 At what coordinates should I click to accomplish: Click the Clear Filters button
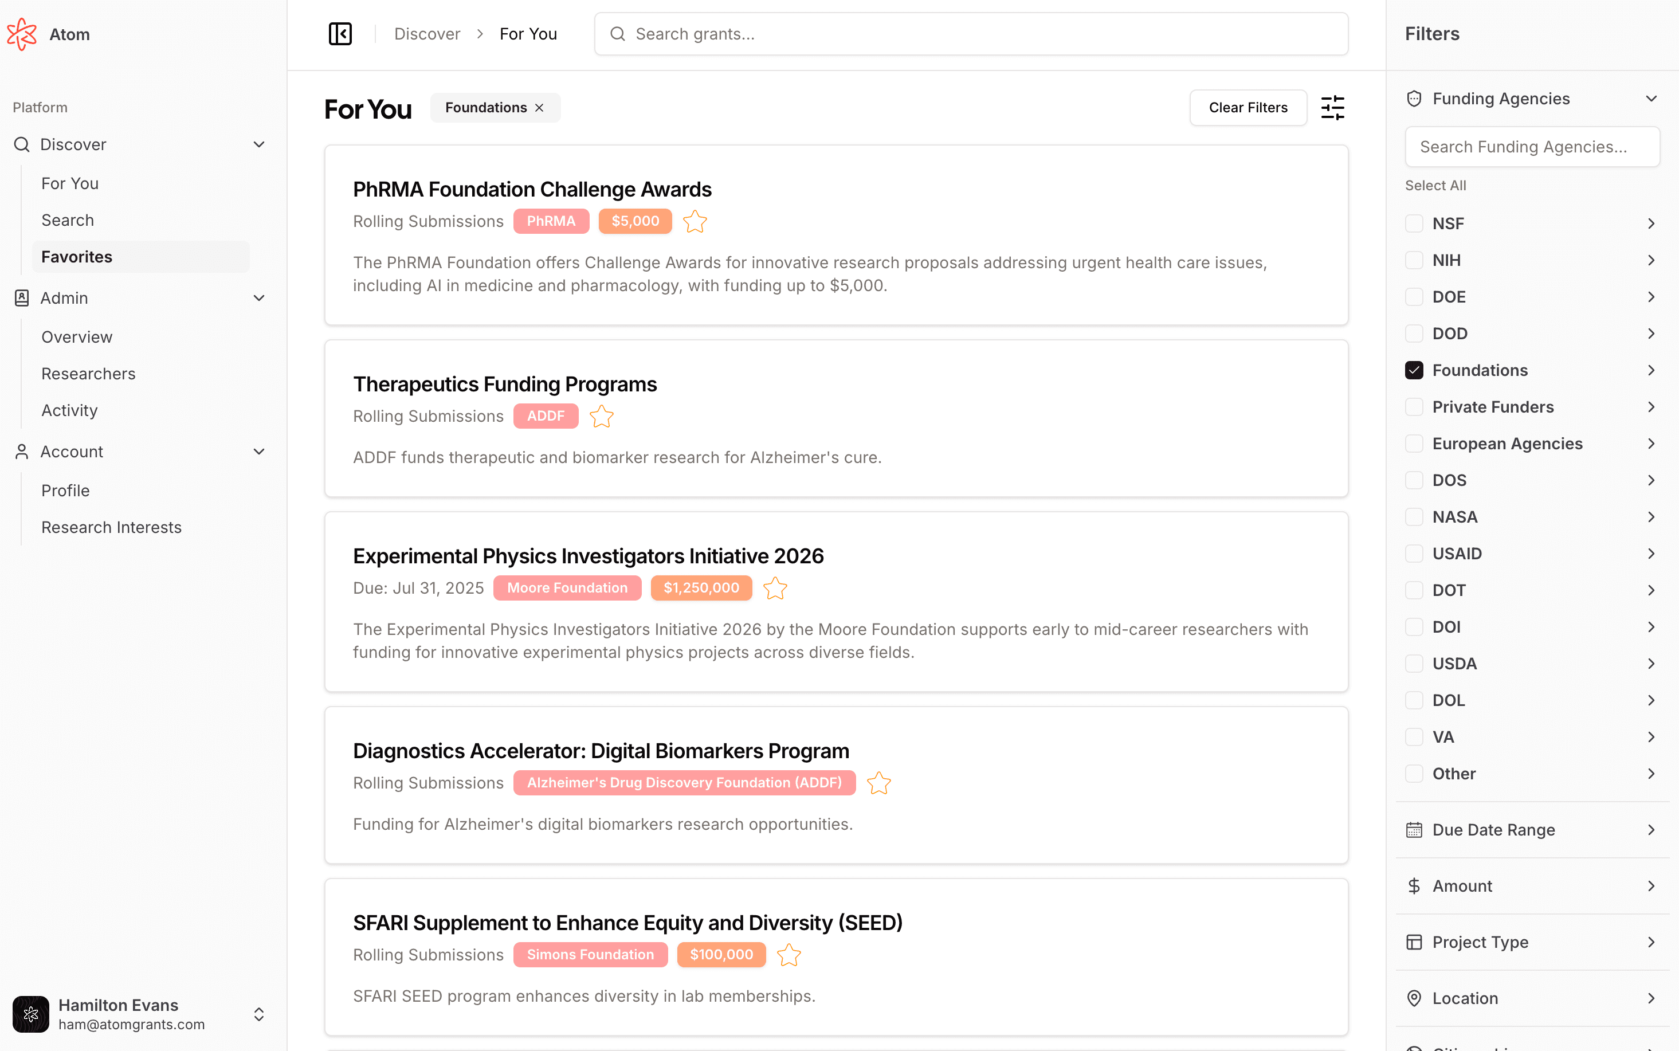tap(1248, 108)
